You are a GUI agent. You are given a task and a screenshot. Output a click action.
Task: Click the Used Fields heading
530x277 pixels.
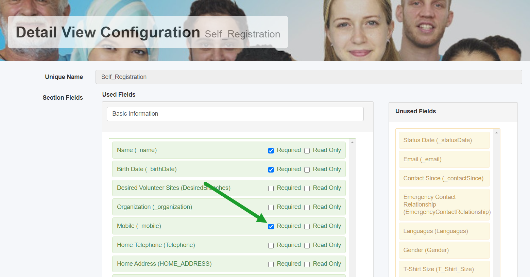(x=119, y=95)
